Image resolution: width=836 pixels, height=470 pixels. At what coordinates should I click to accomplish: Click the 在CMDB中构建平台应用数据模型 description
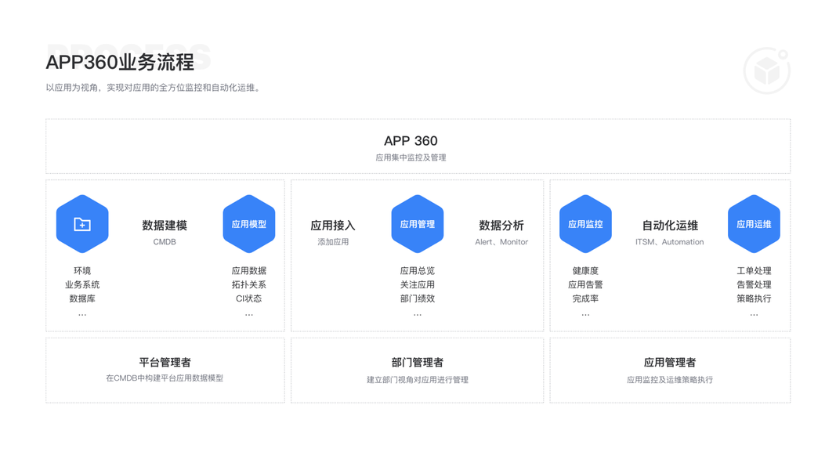pyautogui.click(x=165, y=378)
